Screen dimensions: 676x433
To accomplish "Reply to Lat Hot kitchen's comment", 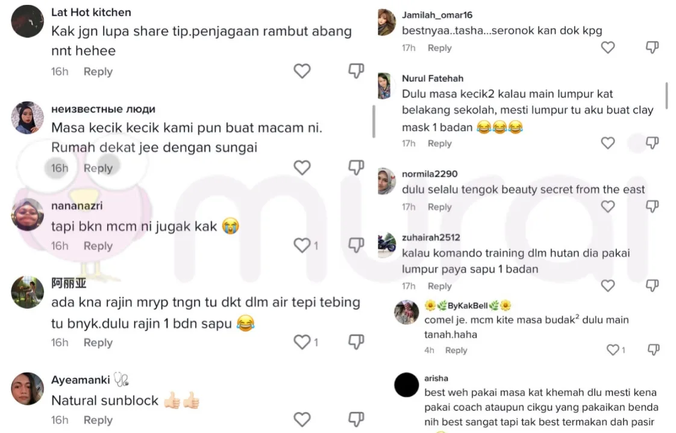I will 98,72.
